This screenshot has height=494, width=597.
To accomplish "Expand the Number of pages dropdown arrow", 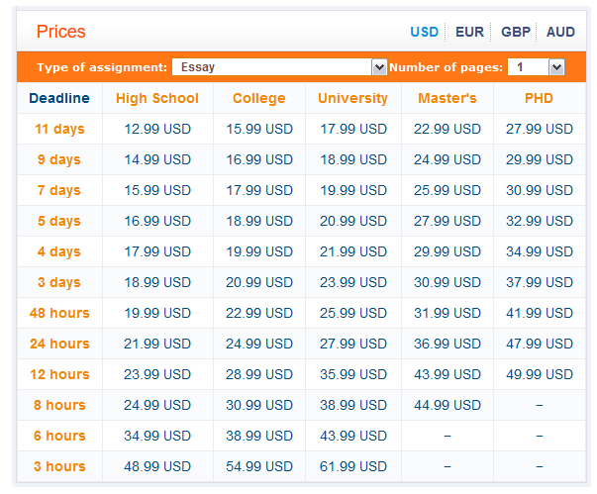I will (x=556, y=67).
